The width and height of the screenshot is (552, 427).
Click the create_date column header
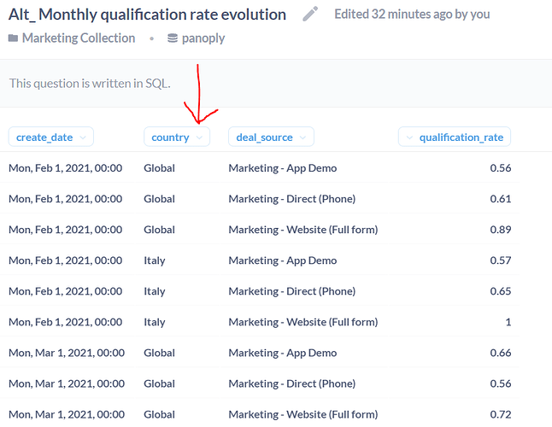[51, 137]
